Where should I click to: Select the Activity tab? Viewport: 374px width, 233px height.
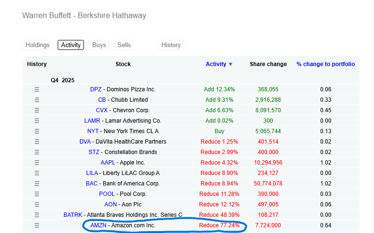click(71, 45)
